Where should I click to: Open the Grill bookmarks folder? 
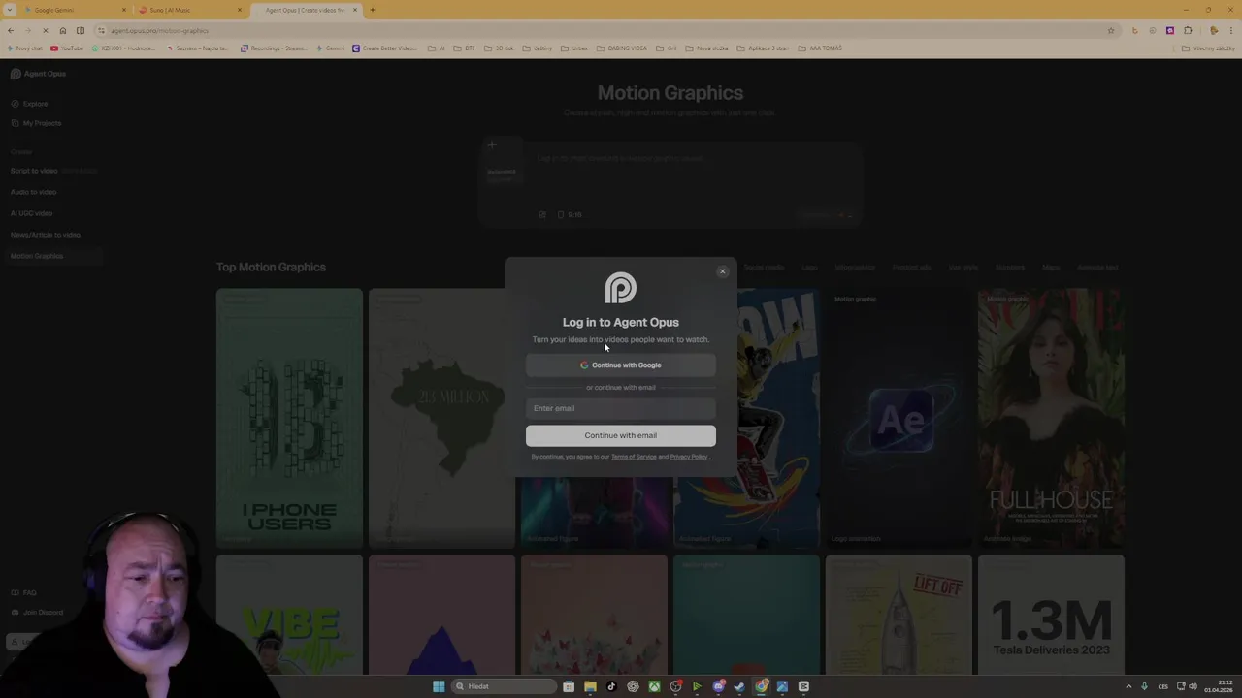pos(667,48)
